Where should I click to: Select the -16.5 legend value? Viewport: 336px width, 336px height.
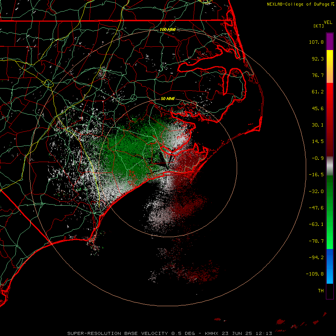click(x=316, y=175)
